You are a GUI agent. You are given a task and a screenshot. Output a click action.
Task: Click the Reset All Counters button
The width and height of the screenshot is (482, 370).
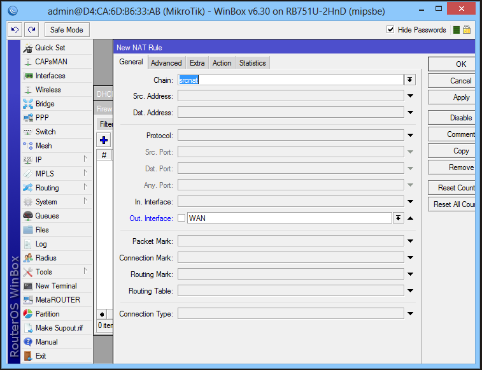pyautogui.click(x=452, y=204)
